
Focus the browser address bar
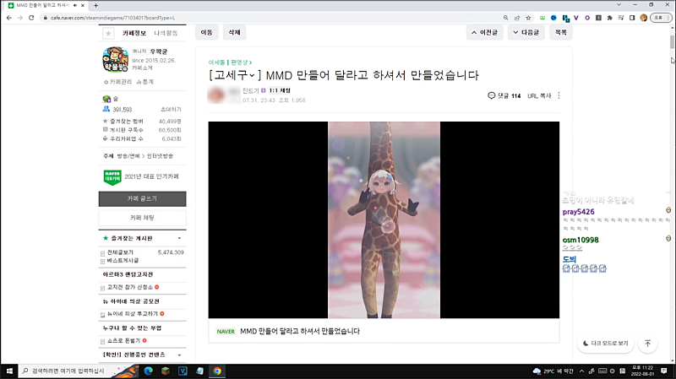pyautogui.click(x=271, y=18)
